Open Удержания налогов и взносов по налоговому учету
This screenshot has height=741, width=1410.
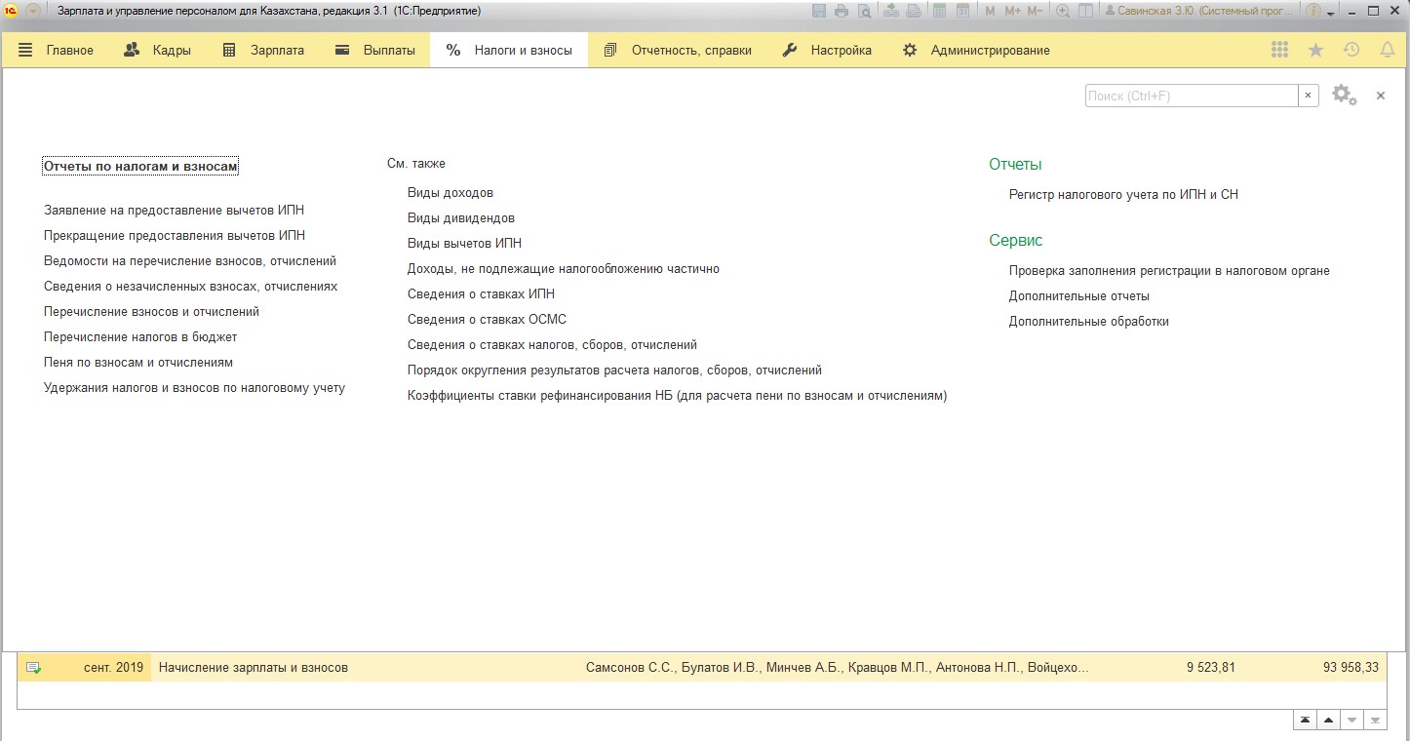point(194,387)
